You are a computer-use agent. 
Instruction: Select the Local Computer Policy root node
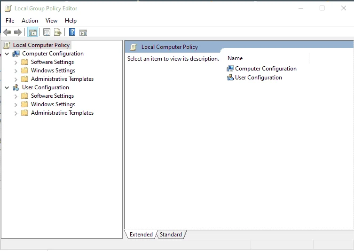pyautogui.click(x=41, y=45)
